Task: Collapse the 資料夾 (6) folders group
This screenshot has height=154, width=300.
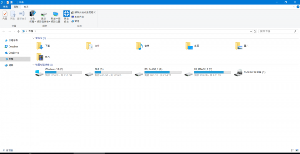Action: click(33, 38)
